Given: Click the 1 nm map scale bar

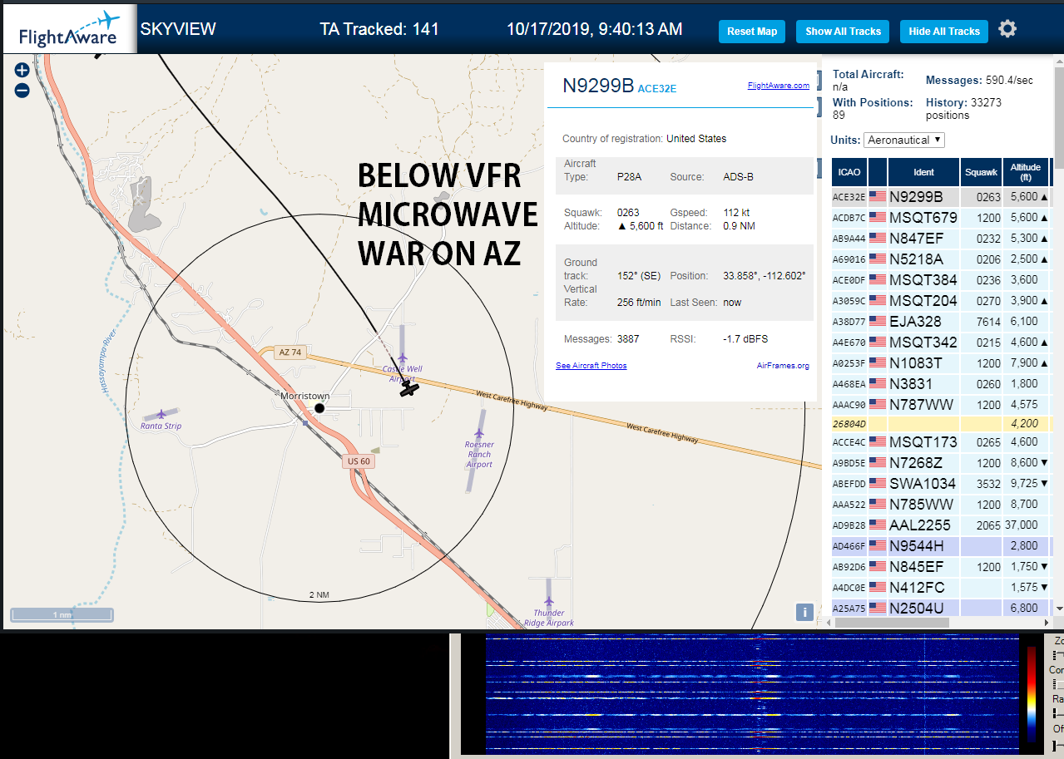Looking at the screenshot, I should [x=62, y=615].
